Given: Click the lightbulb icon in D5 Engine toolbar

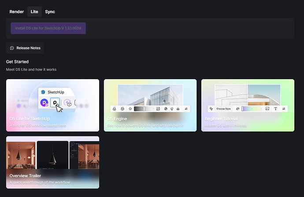Looking at the screenshot, I should click(x=171, y=109).
